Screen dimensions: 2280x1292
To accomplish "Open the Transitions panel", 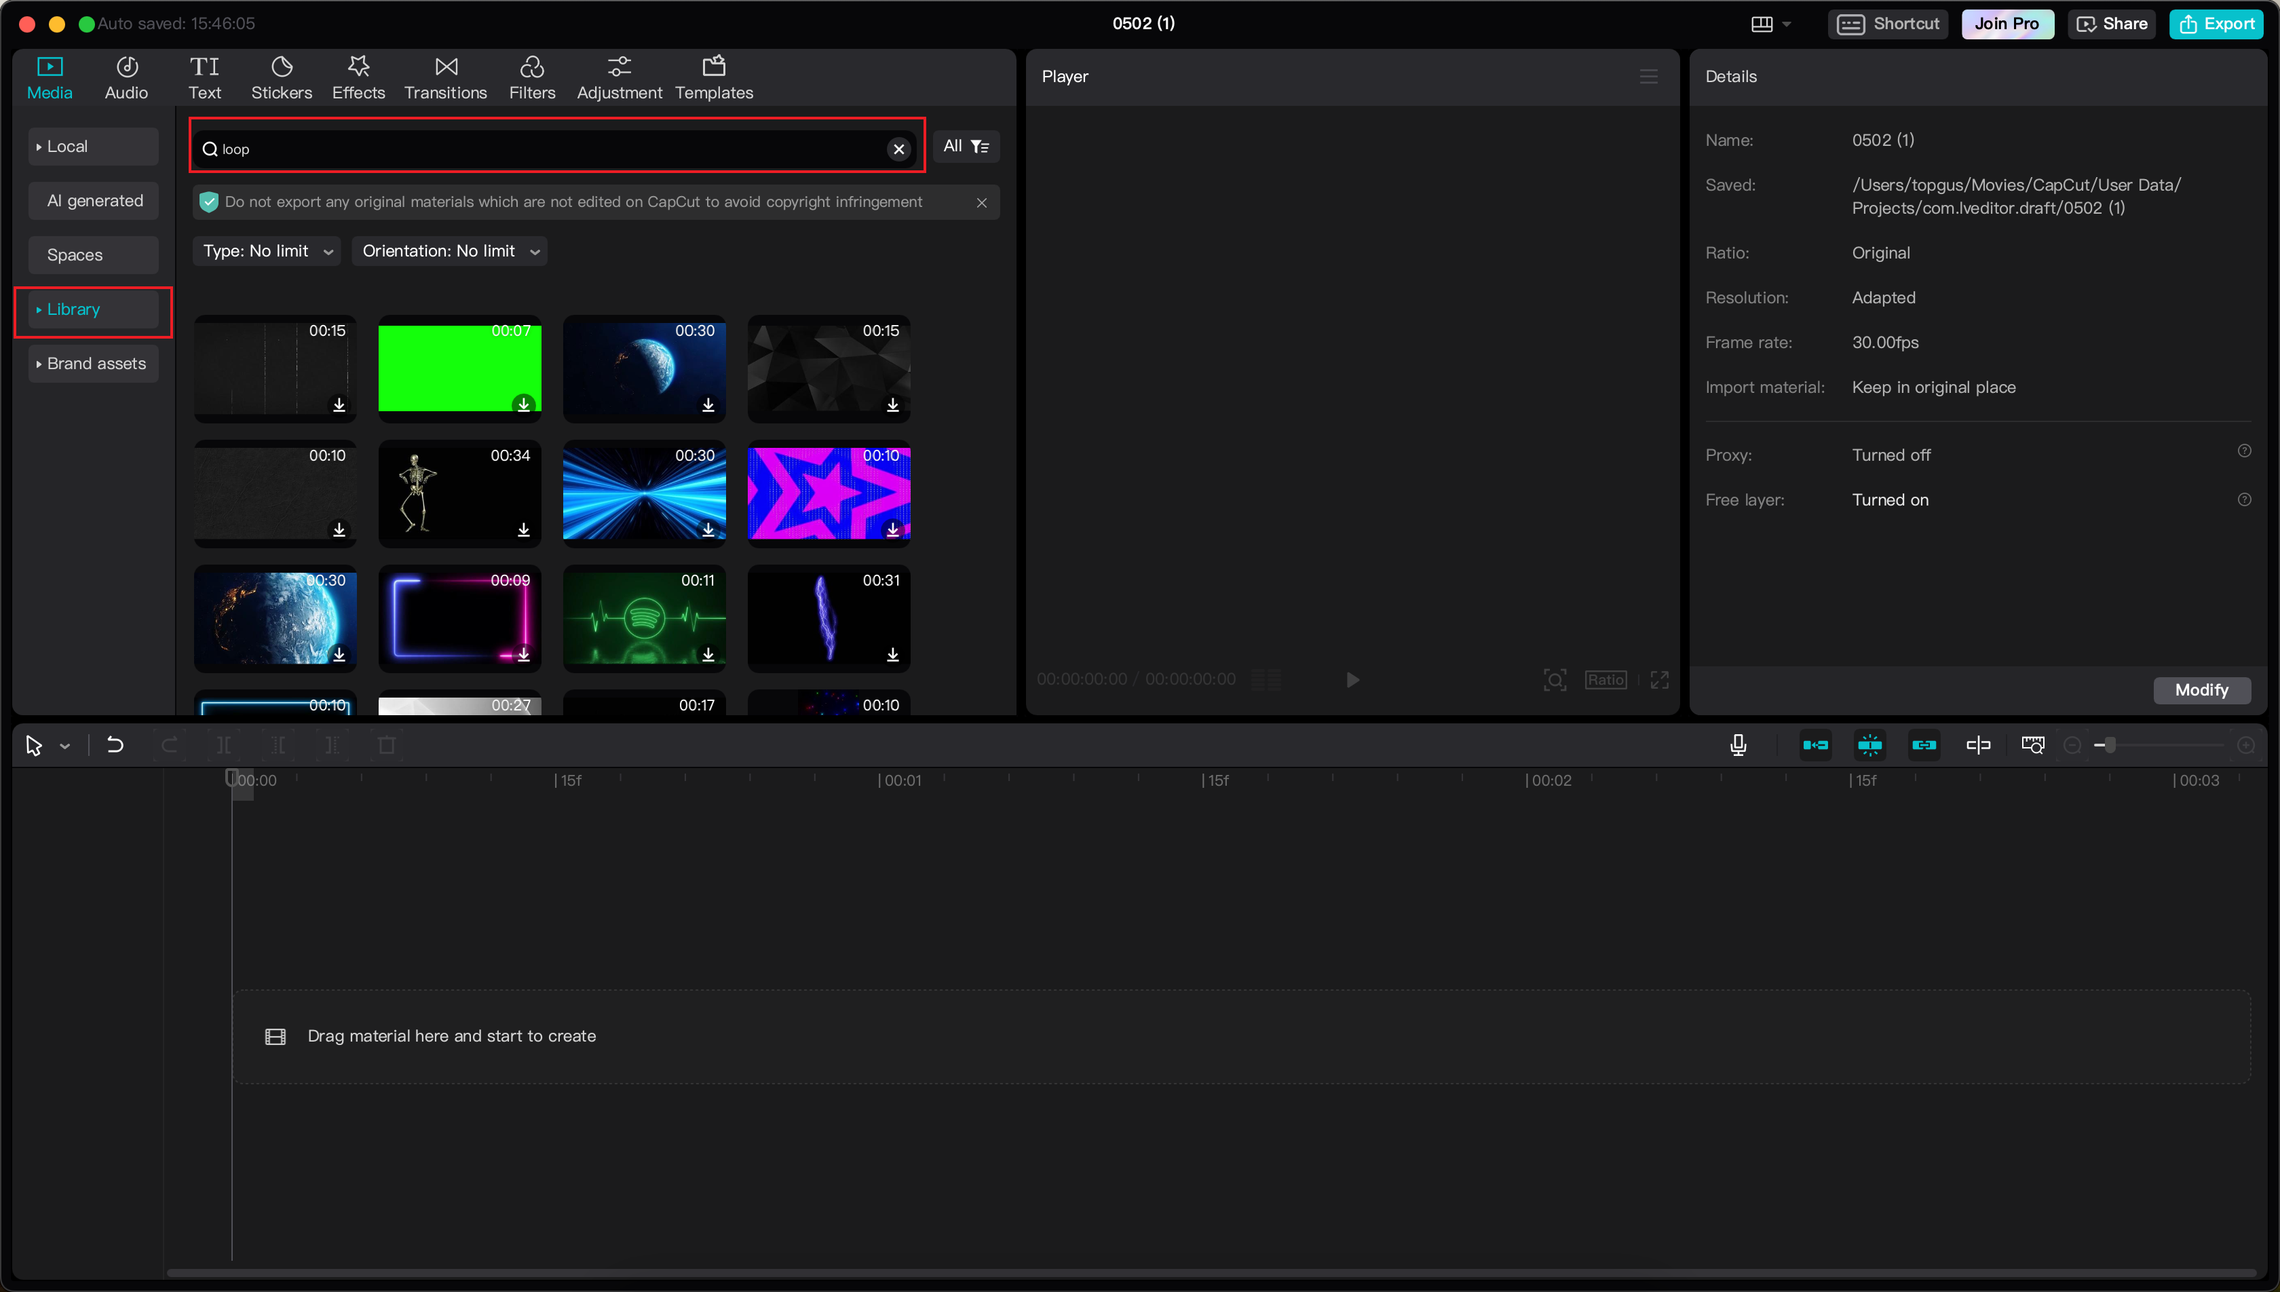I will pos(445,76).
